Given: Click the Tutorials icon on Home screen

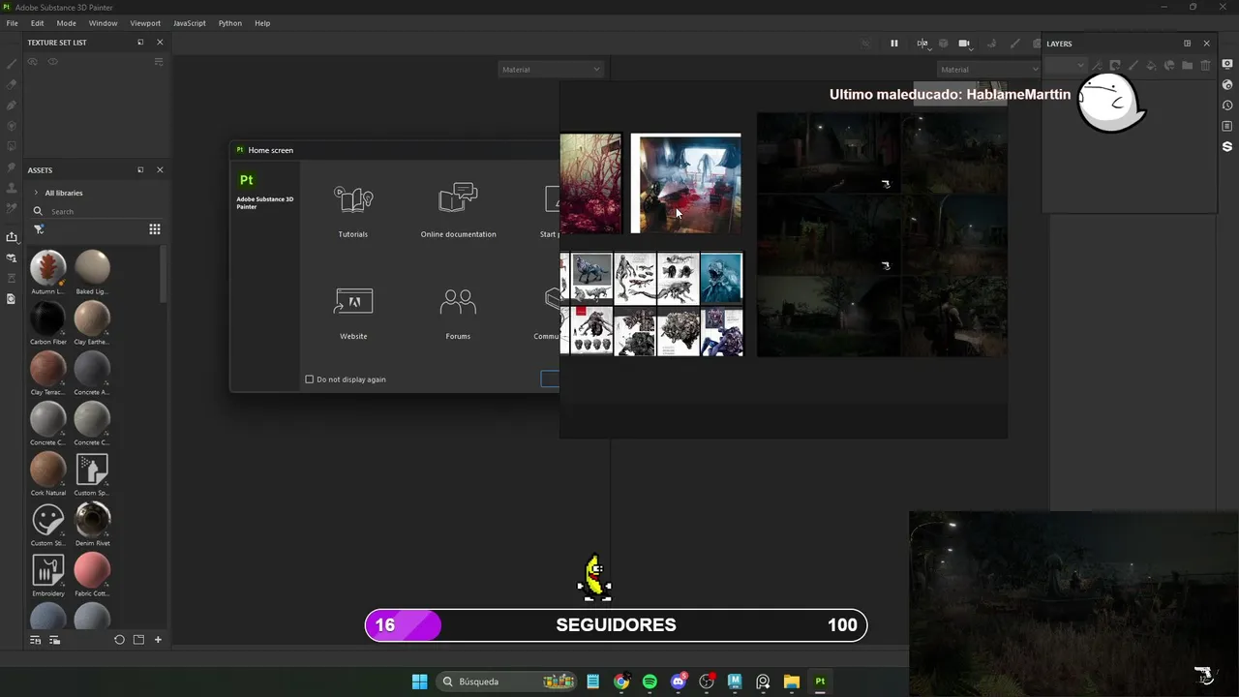Looking at the screenshot, I should [x=353, y=199].
